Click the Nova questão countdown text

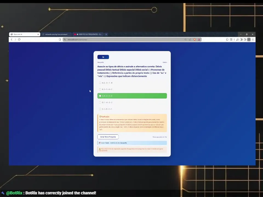160,137
